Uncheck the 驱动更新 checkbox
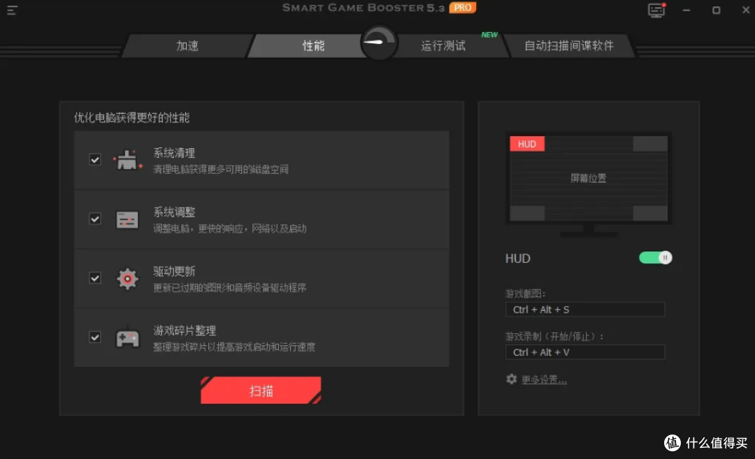755x459 pixels. coord(95,278)
